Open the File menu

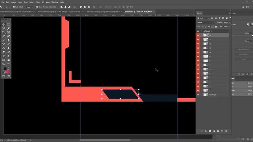pos(3,2)
